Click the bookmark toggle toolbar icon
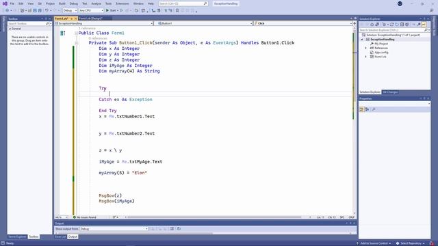Image resolution: width=438 pixels, height=246 pixels. click(x=177, y=10)
